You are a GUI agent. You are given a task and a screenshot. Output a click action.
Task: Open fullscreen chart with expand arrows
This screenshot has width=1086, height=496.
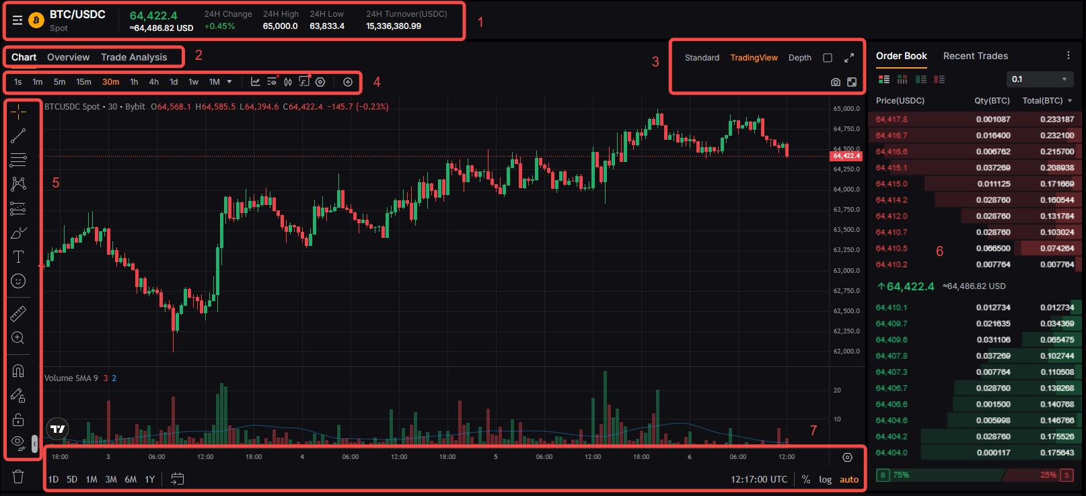pyautogui.click(x=849, y=58)
